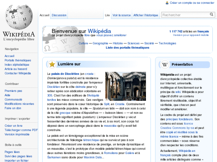The width and height of the screenshot is (217, 162).
Task: Click Importer un fichier
Action: (x=16, y=161)
